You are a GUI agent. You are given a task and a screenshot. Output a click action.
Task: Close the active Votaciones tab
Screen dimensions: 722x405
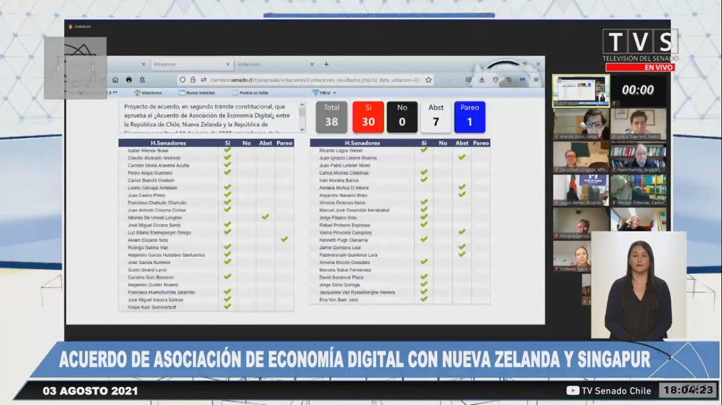click(228, 64)
